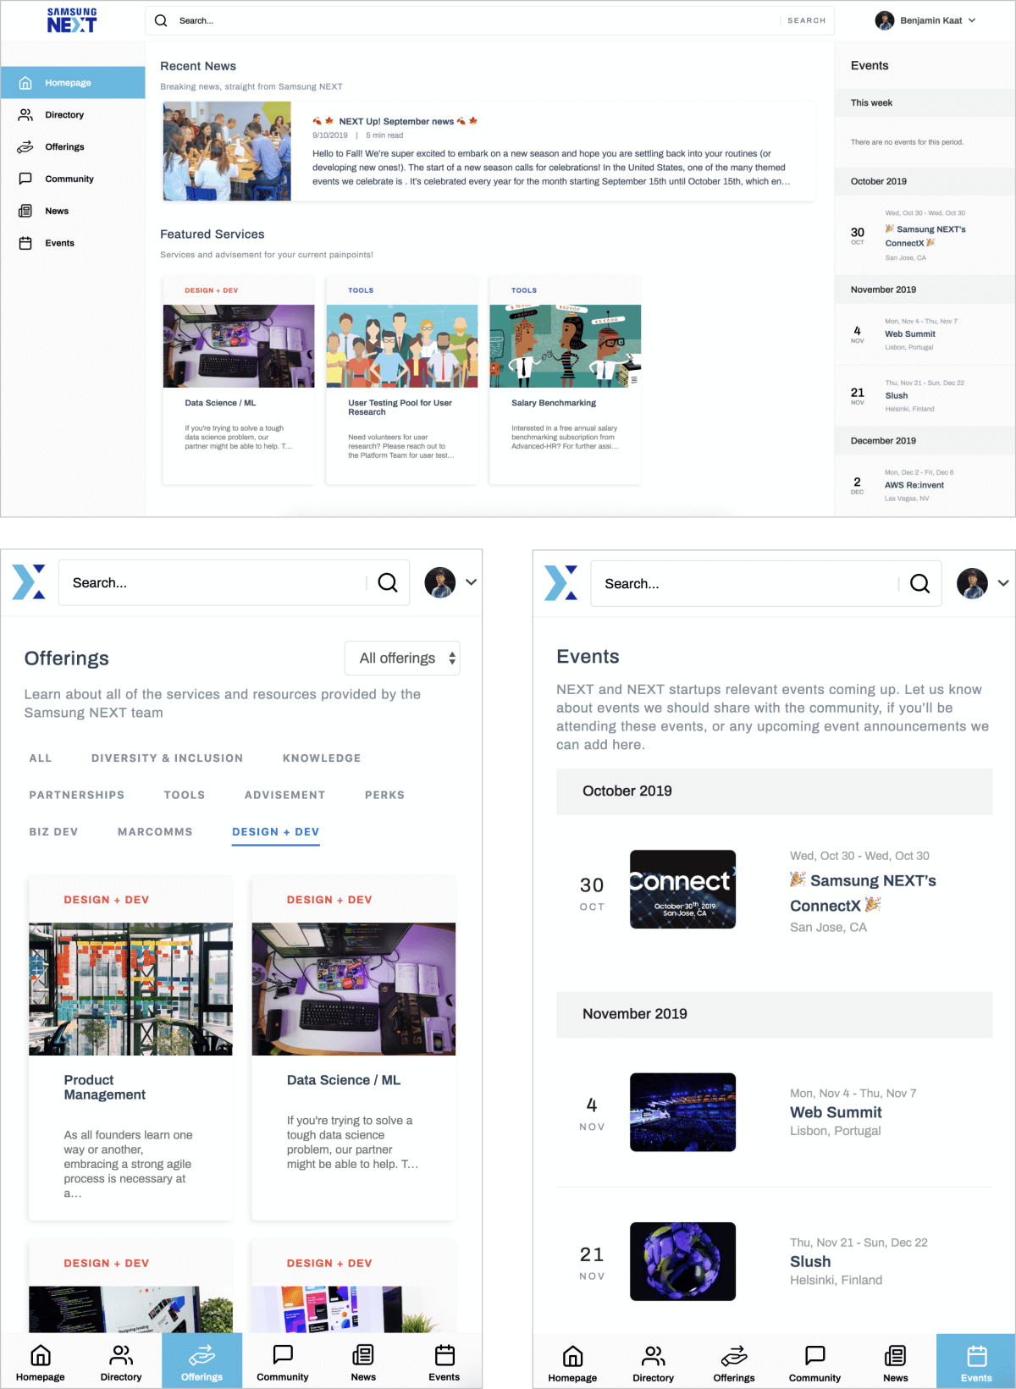Click the SEARCH button in desktop header
Screen dimensions: 1016x1389
click(x=807, y=20)
